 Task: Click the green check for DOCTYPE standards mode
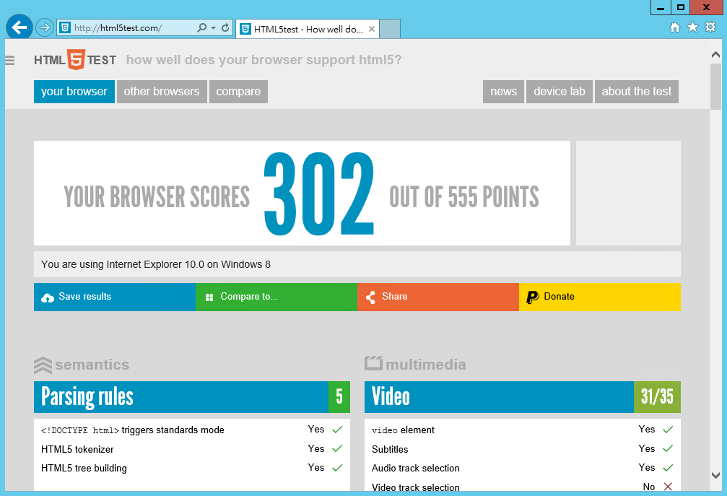point(338,430)
